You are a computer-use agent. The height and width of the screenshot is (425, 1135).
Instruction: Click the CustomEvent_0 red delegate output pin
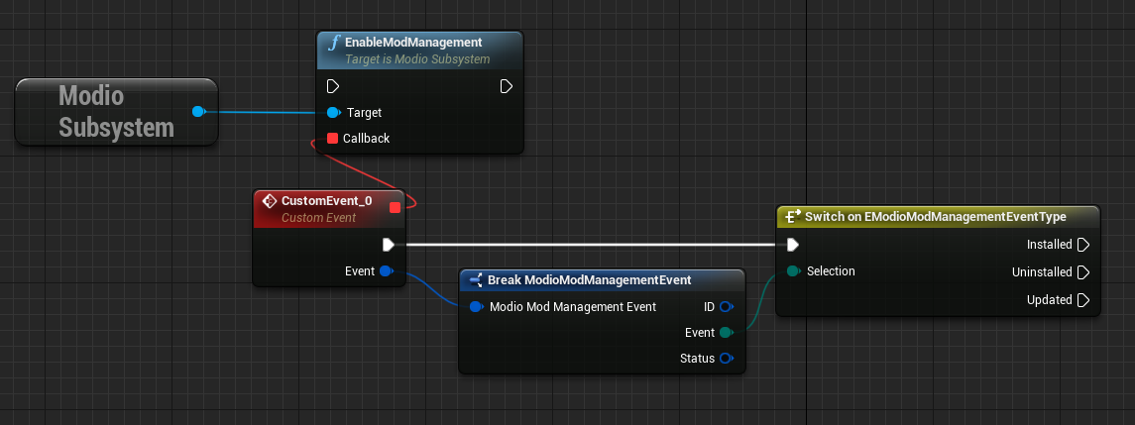(x=395, y=207)
